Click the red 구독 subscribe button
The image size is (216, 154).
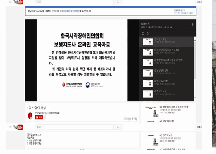[39, 117]
